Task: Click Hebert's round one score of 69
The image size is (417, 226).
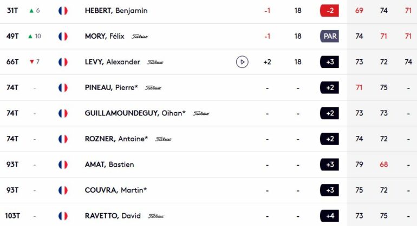Action: tap(359, 11)
